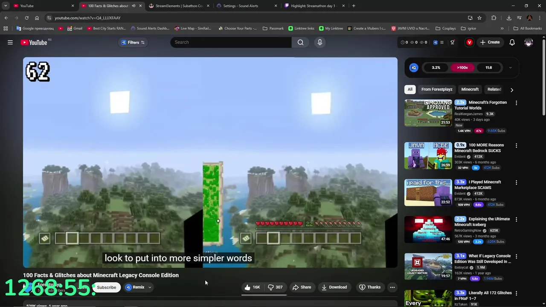
Task: Open the account avatar menu
Action: (529, 42)
